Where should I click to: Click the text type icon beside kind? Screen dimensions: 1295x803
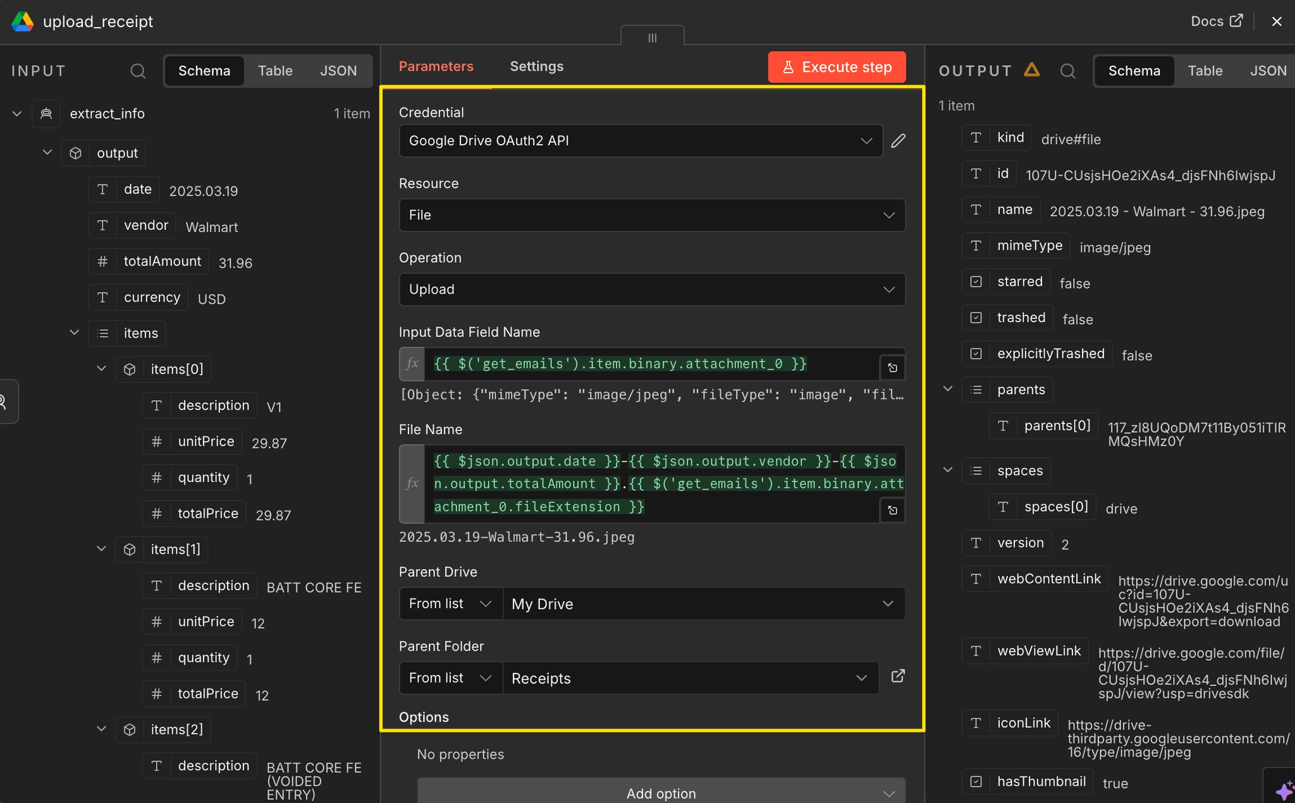pyautogui.click(x=976, y=138)
